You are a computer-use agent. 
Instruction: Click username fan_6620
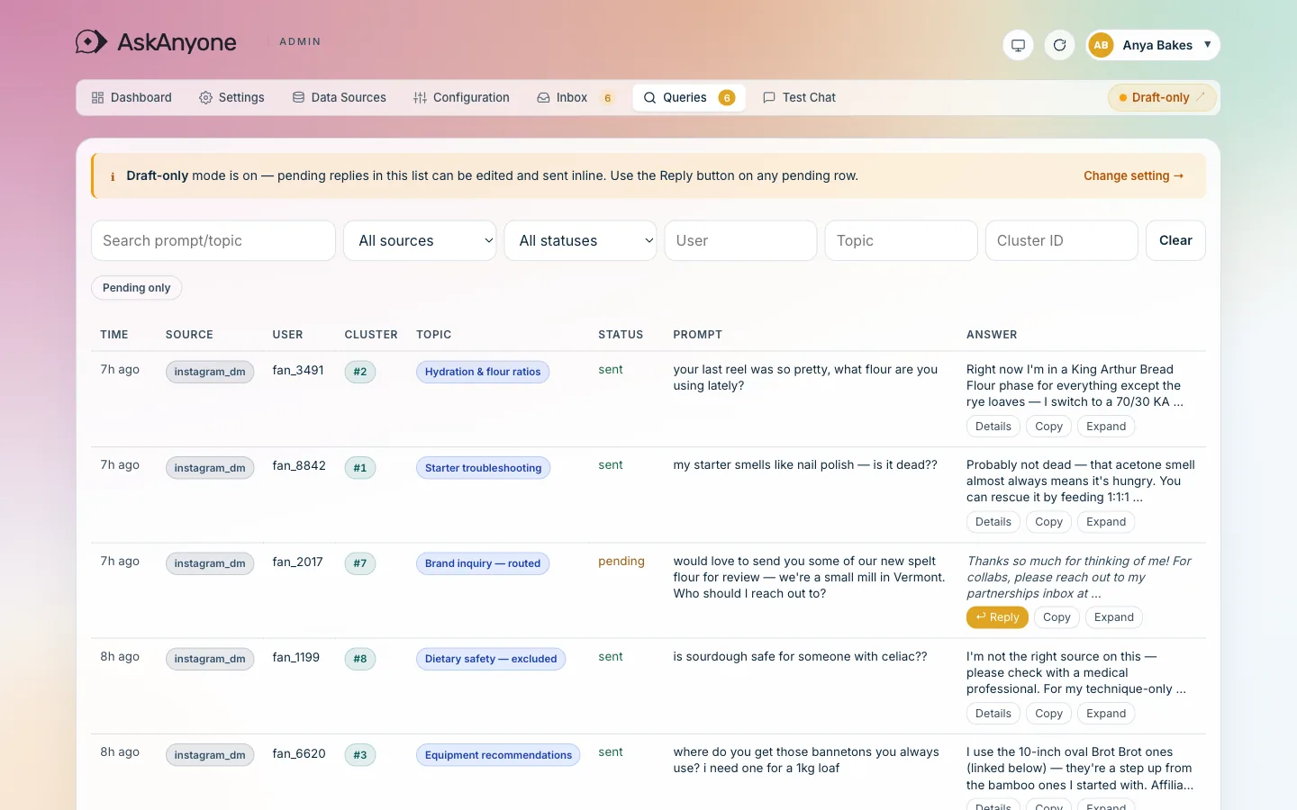299,753
